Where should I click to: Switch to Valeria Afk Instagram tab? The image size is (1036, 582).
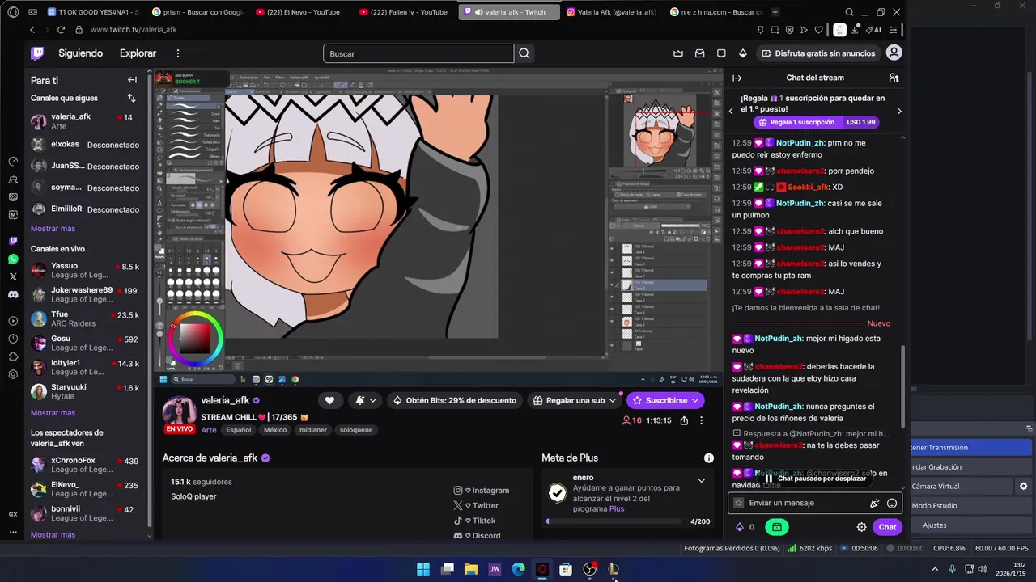(x=611, y=12)
